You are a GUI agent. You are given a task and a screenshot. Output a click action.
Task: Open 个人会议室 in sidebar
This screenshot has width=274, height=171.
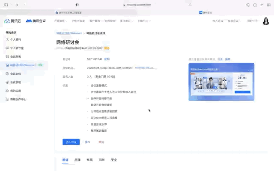17,48
